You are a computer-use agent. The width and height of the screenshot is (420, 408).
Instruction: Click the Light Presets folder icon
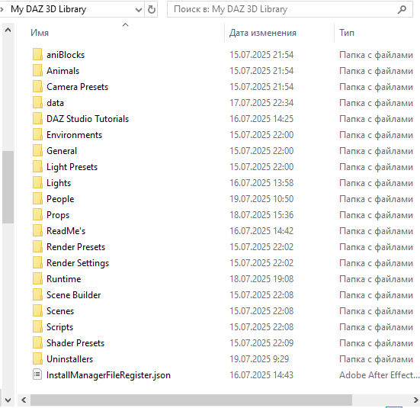(x=37, y=167)
